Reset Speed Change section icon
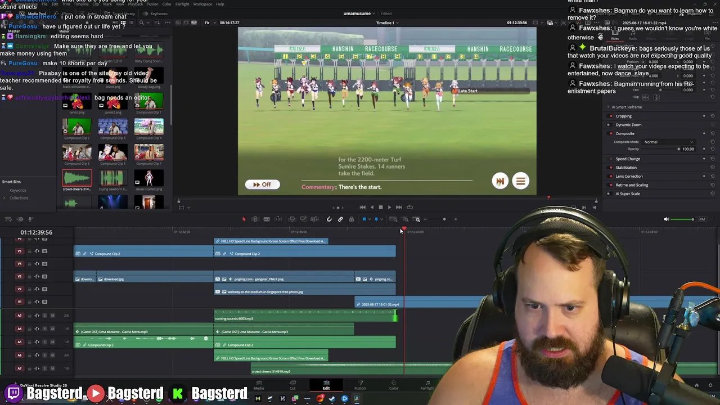The image size is (720, 405). (712, 159)
